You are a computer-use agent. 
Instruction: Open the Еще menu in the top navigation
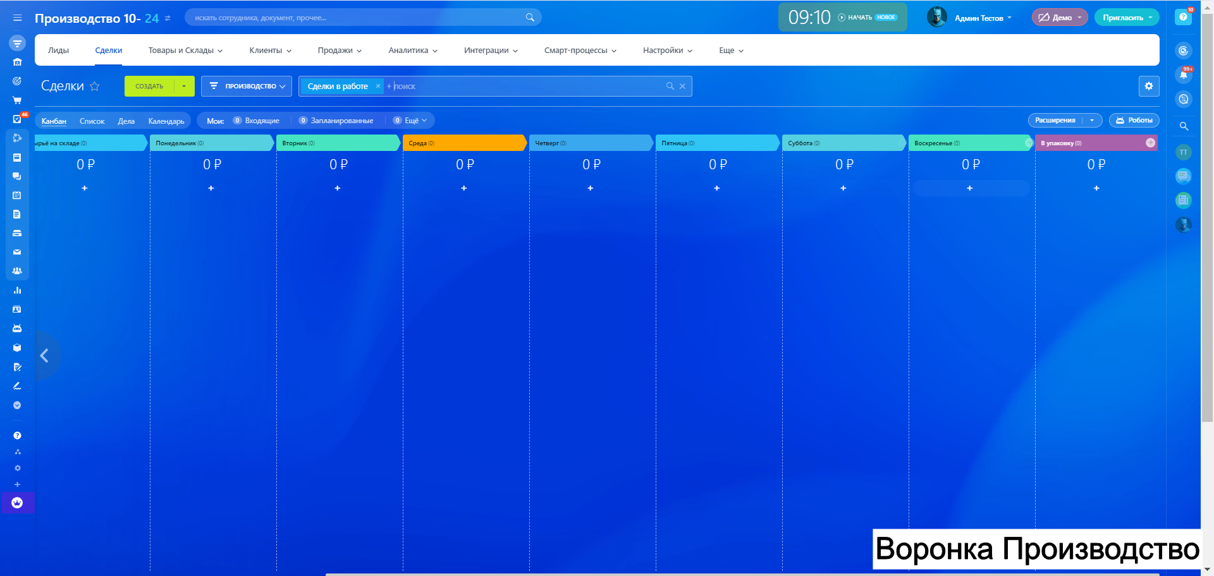731,51
